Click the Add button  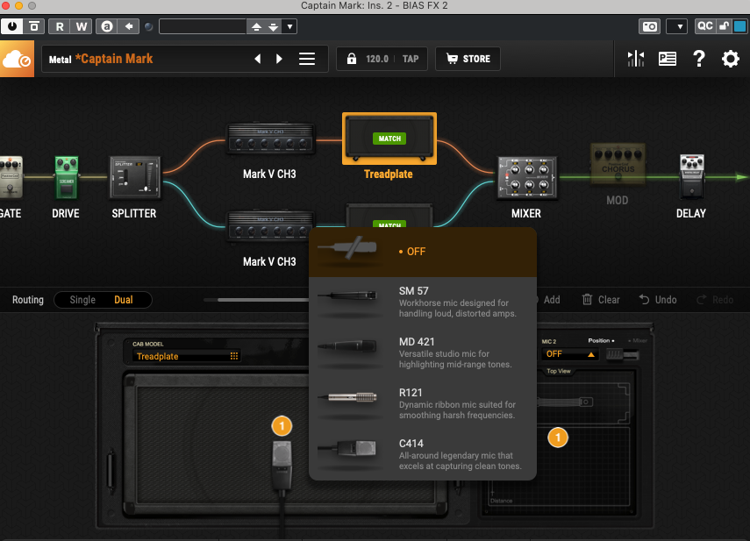tap(552, 300)
